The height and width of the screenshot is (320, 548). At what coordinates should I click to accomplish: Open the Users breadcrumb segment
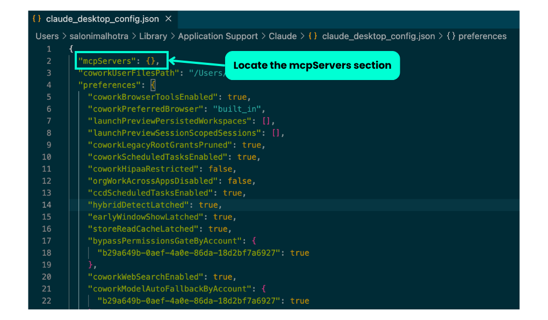(47, 37)
